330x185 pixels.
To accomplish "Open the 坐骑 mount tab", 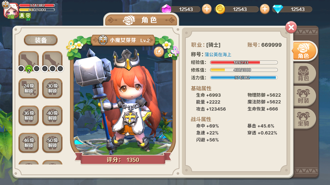I will pyautogui.click(x=303, y=119).
